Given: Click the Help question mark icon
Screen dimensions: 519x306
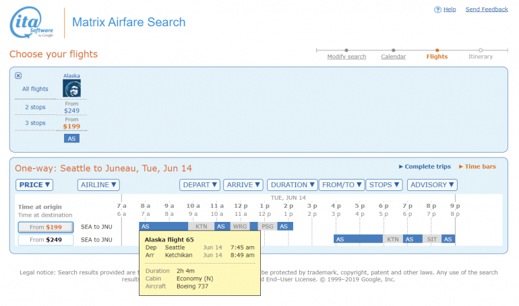Looking at the screenshot, I should (x=437, y=9).
